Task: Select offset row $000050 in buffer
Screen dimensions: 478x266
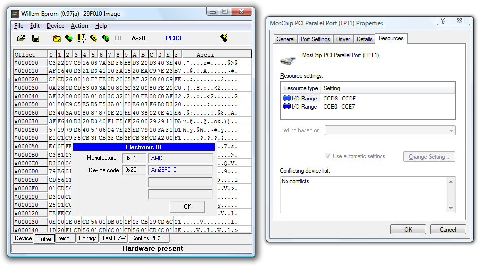Action: point(132,104)
